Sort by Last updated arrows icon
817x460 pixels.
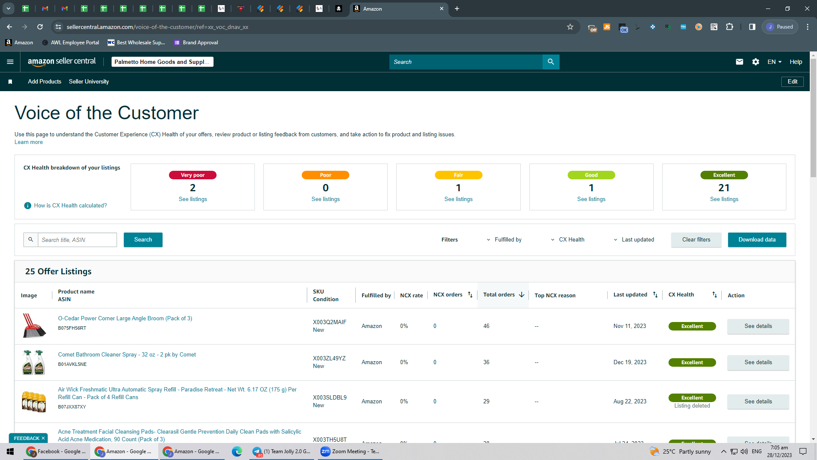tap(655, 295)
